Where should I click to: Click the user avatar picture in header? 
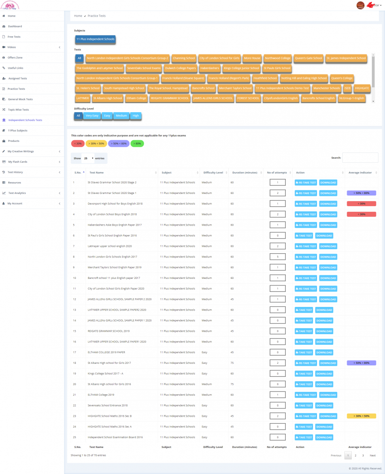pyautogui.click(x=360, y=5)
